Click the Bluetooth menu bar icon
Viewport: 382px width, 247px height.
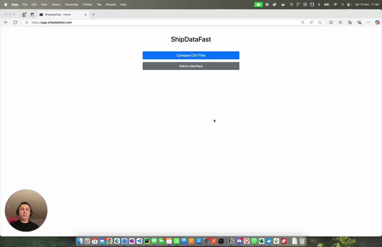(319, 4)
